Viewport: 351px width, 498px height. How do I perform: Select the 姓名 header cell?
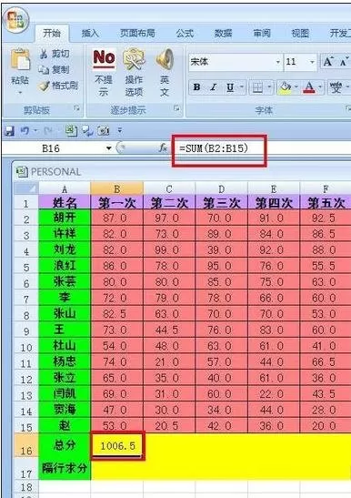65,203
